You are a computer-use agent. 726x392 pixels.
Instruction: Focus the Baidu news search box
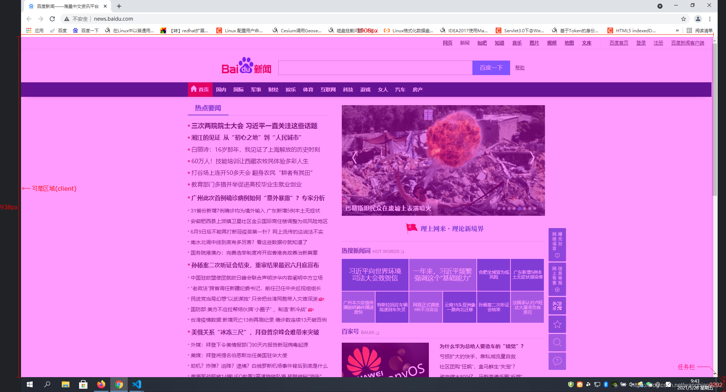click(x=375, y=68)
